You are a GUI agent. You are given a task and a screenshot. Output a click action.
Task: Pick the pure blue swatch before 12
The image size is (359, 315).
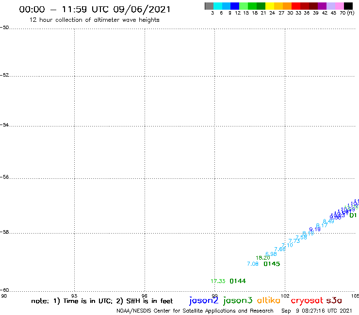coord(235,6)
